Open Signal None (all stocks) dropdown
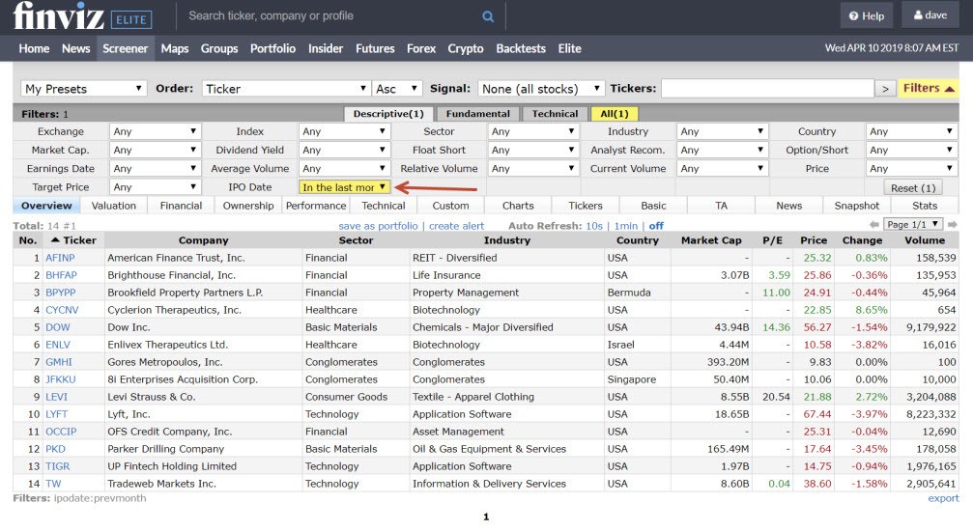 pos(541,89)
